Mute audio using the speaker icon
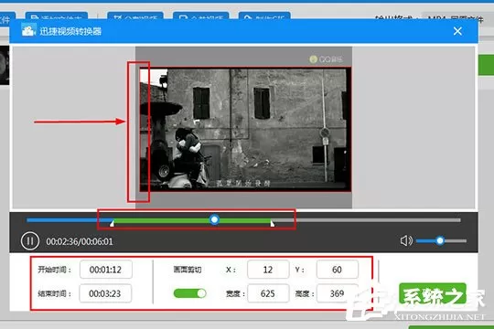This screenshot has width=494, height=329. coord(406,241)
